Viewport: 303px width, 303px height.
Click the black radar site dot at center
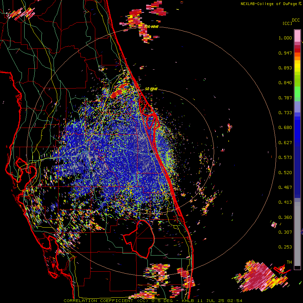pos(152,152)
